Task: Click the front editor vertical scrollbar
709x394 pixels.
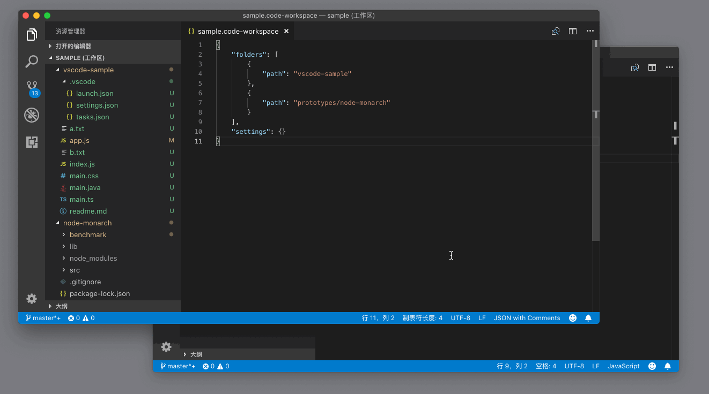Action: click(595, 161)
